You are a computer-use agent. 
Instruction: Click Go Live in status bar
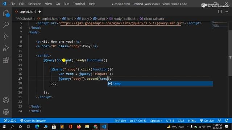pyautogui.click(x=207, y=121)
